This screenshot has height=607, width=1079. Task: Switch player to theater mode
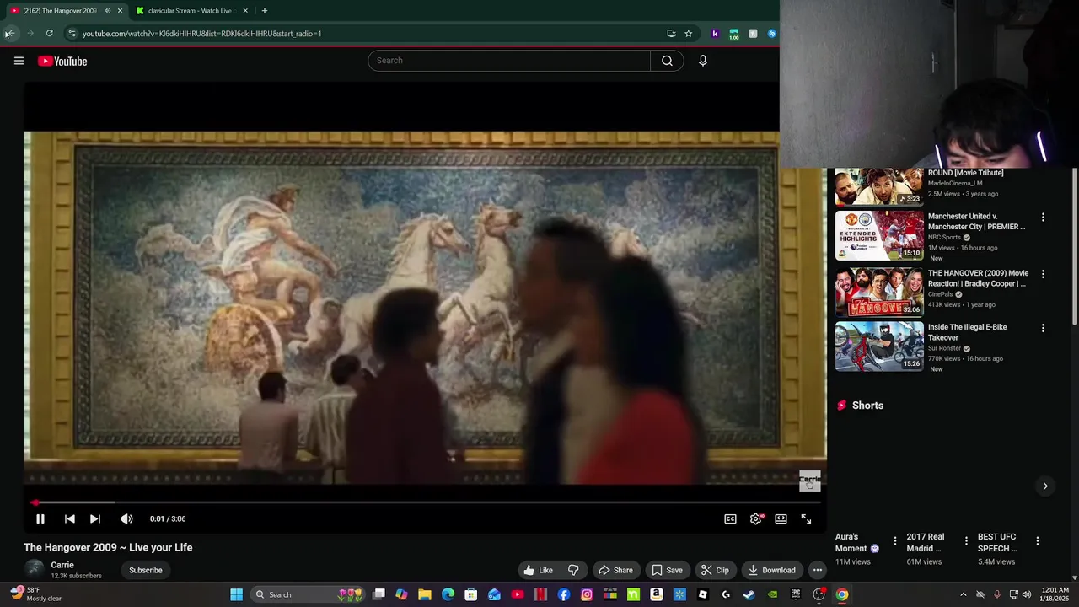click(x=781, y=519)
